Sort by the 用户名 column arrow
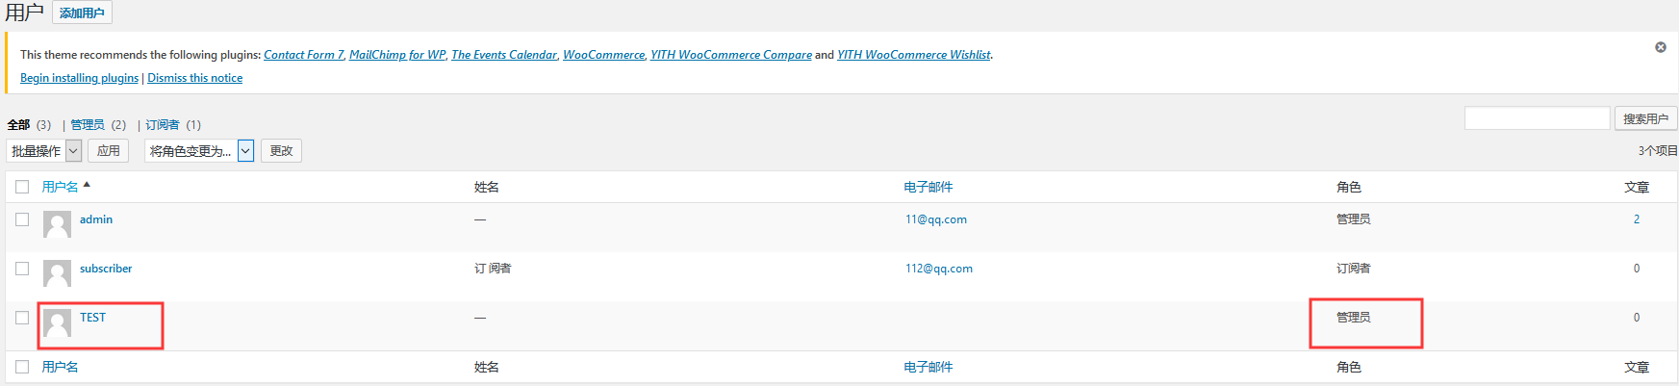The image size is (1679, 386). click(x=87, y=185)
